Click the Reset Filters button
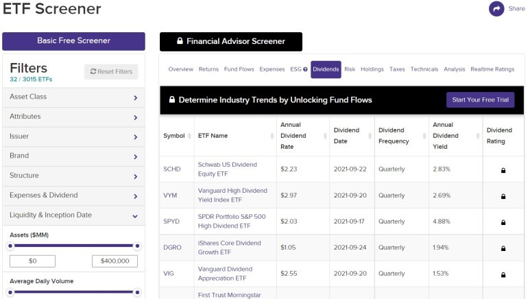This screenshot has height=299, width=530. point(111,72)
